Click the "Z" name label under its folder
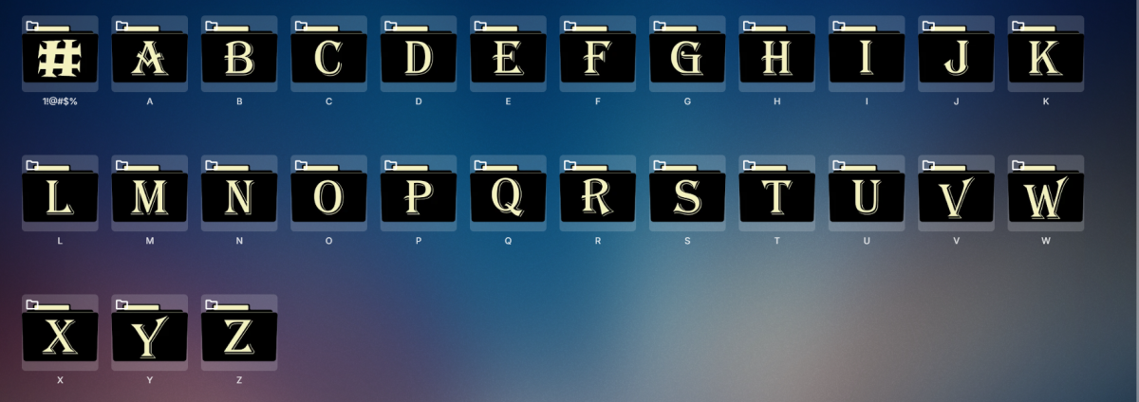 point(239,380)
